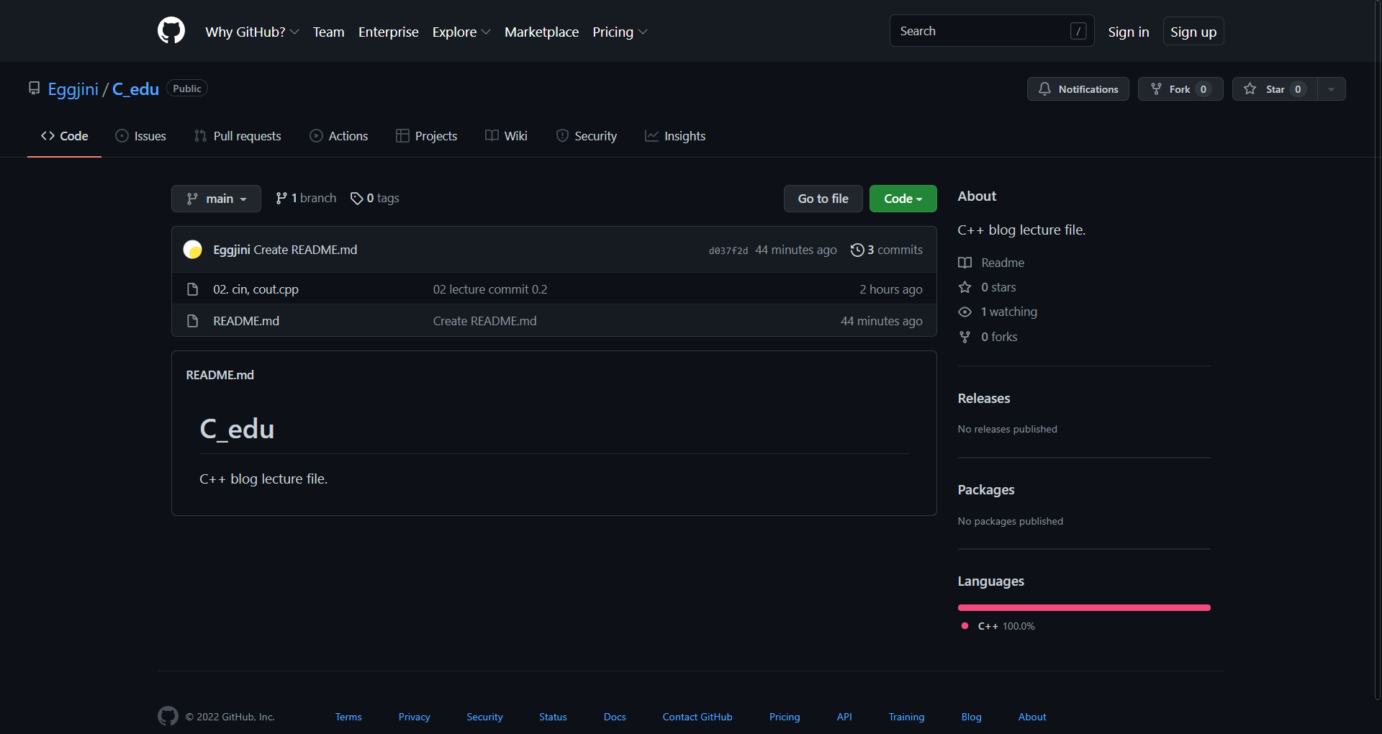Viewport: 1382px width, 734px height.
Task: Switch to the repository Security tab
Action: click(586, 136)
